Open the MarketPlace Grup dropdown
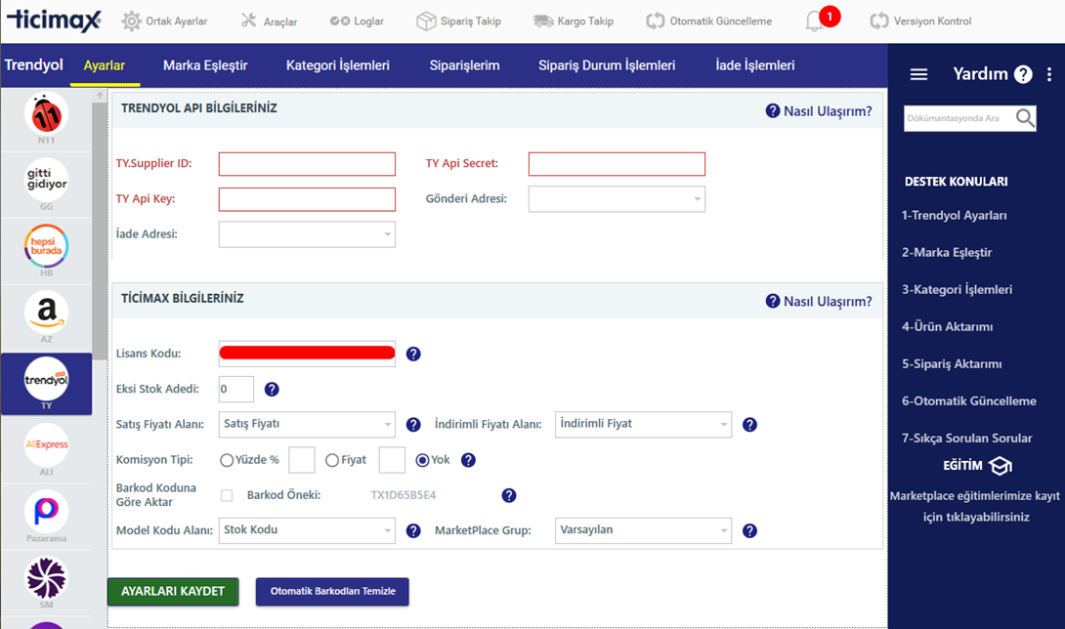This screenshot has width=1065, height=629. point(643,530)
